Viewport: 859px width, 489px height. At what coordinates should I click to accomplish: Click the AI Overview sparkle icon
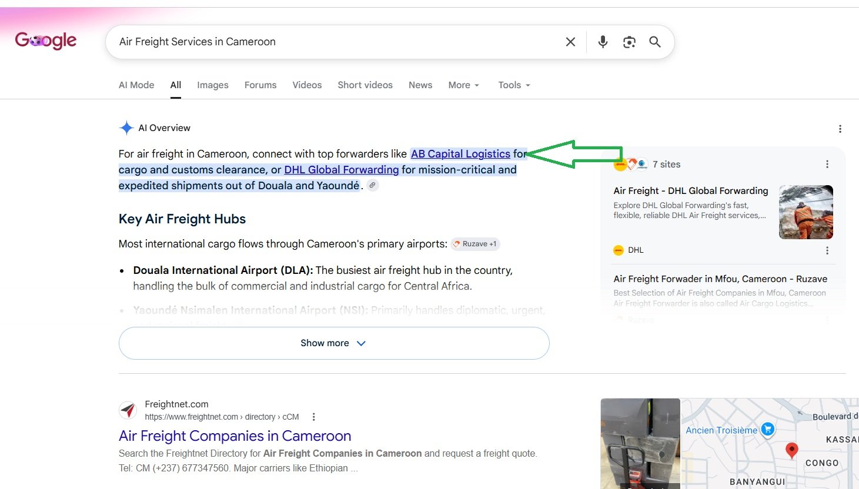coord(126,128)
